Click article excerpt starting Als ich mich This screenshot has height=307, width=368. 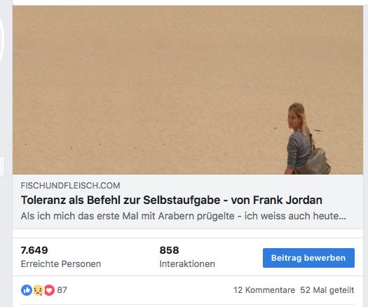point(183,216)
